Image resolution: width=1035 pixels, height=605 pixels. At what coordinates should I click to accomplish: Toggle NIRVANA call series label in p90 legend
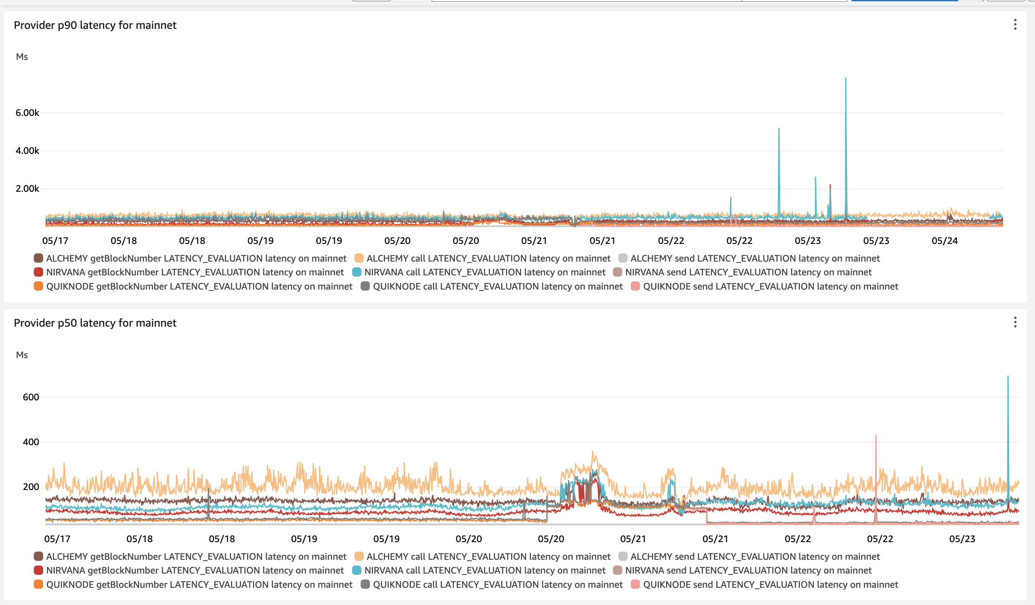485,272
